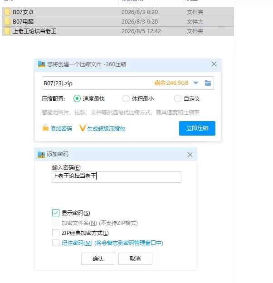This screenshot has width=273, height=283.
Task: Click the 压缩配置: label
Action: pos(54,99)
